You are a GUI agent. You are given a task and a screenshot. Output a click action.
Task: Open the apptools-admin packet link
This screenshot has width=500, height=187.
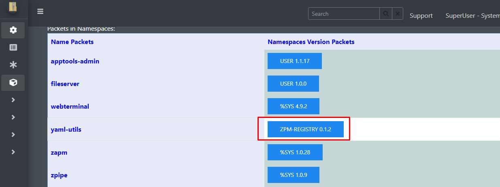pos(75,61)
